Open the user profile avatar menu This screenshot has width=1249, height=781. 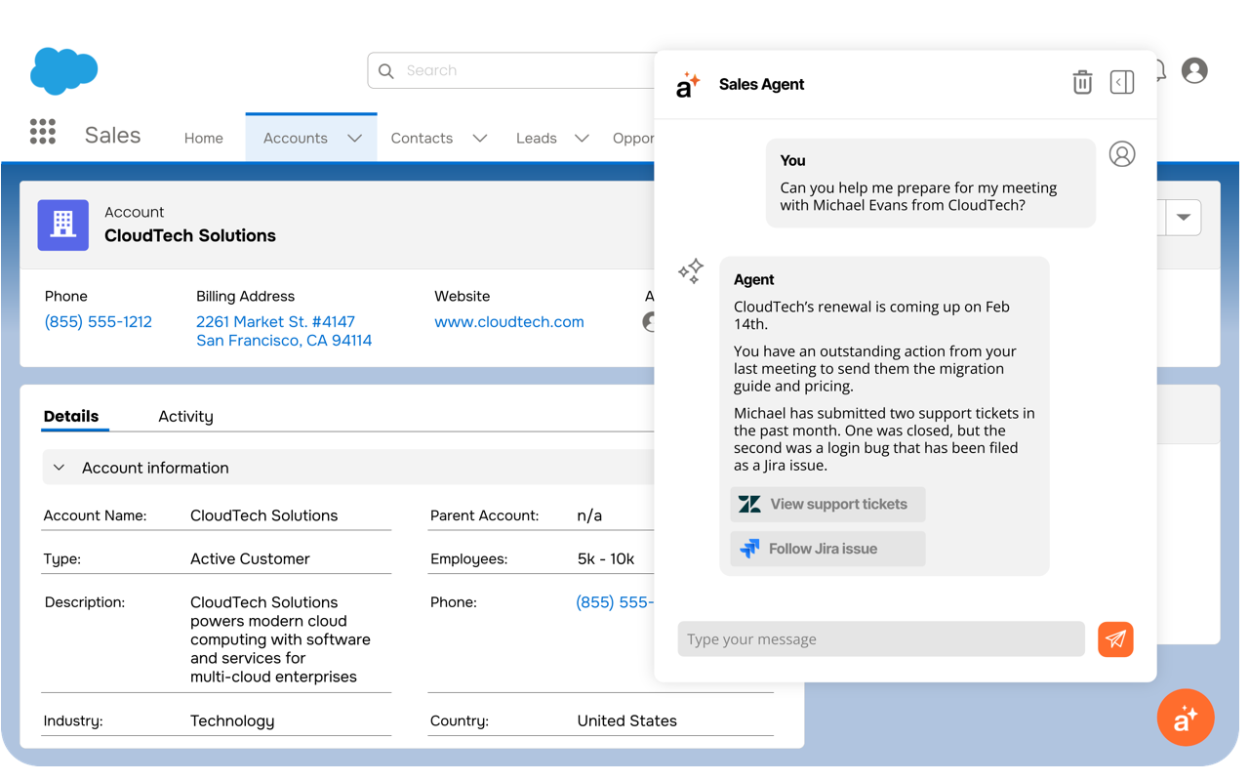pyautogui.click(x=1194, y=70)
